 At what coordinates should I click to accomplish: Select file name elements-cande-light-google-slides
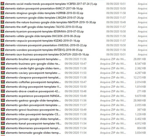[33, 68]
